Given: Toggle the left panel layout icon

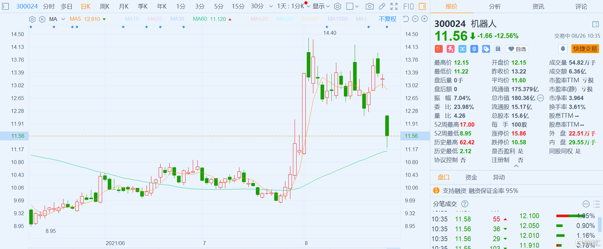Looking at the screenshot, I should click(x=6, y=6).
